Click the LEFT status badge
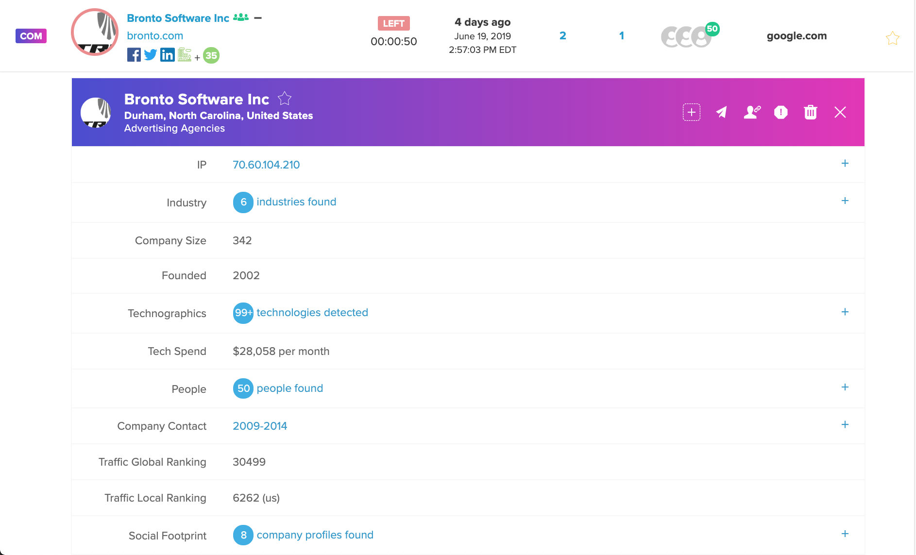This screenshot has height=555, width=916. click(393, 23)
